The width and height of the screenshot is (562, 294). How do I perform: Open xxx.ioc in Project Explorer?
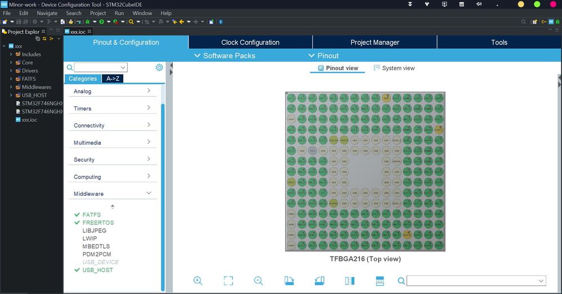26,120
